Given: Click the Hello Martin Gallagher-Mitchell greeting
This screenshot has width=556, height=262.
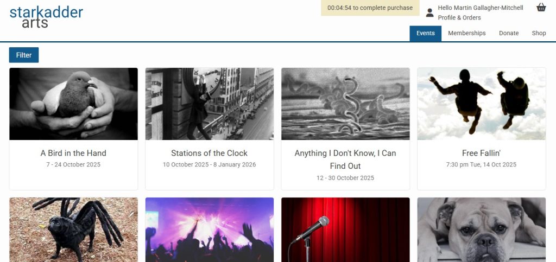Looking at the screenshot, I should 481,8.
